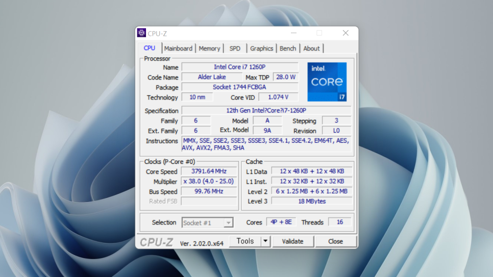Click the Family value 6
Image resolution: width=493 pixels, height=277 pixels.
tap(196, 120)
